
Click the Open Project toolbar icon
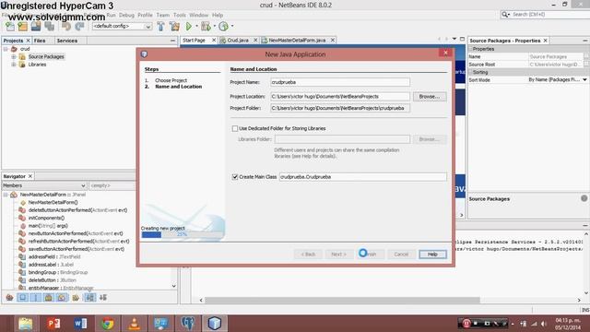[36, 27]
